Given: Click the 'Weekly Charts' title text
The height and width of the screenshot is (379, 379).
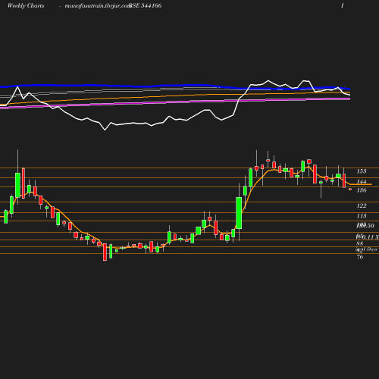Looking at the screenshot, I should coord(26,5).
